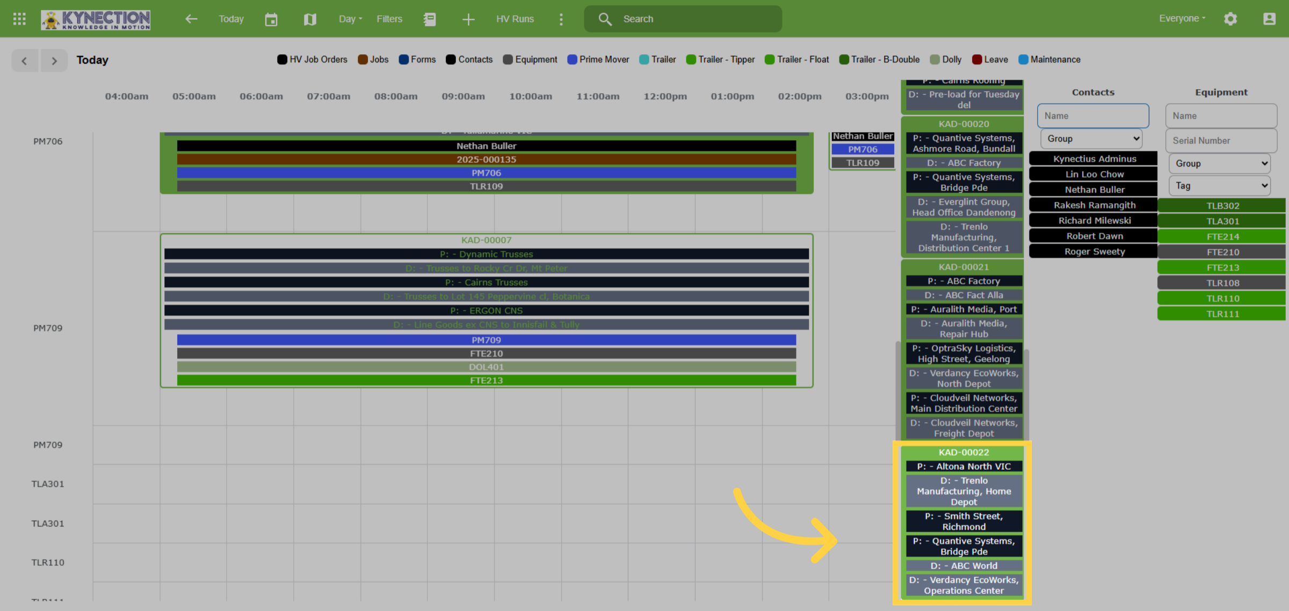This screenshot has height=611, width=1289.
Task: Open the settings gear icon
Action: [x=1230, y=19]
